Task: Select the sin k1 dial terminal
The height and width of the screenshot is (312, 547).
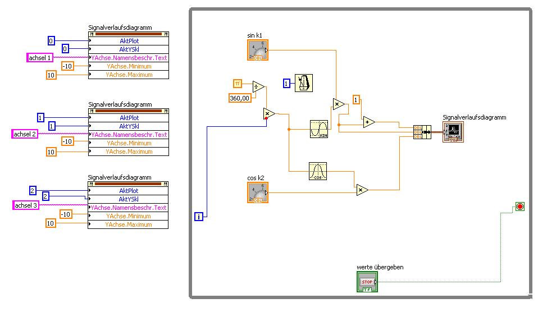Action: point(258,50)
